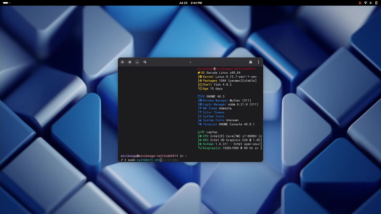Screen dimensions: 381x214
Task: Click the prompt line "minibooga@minibooga-latitude5414 in ~"
Action: (154, 156)
